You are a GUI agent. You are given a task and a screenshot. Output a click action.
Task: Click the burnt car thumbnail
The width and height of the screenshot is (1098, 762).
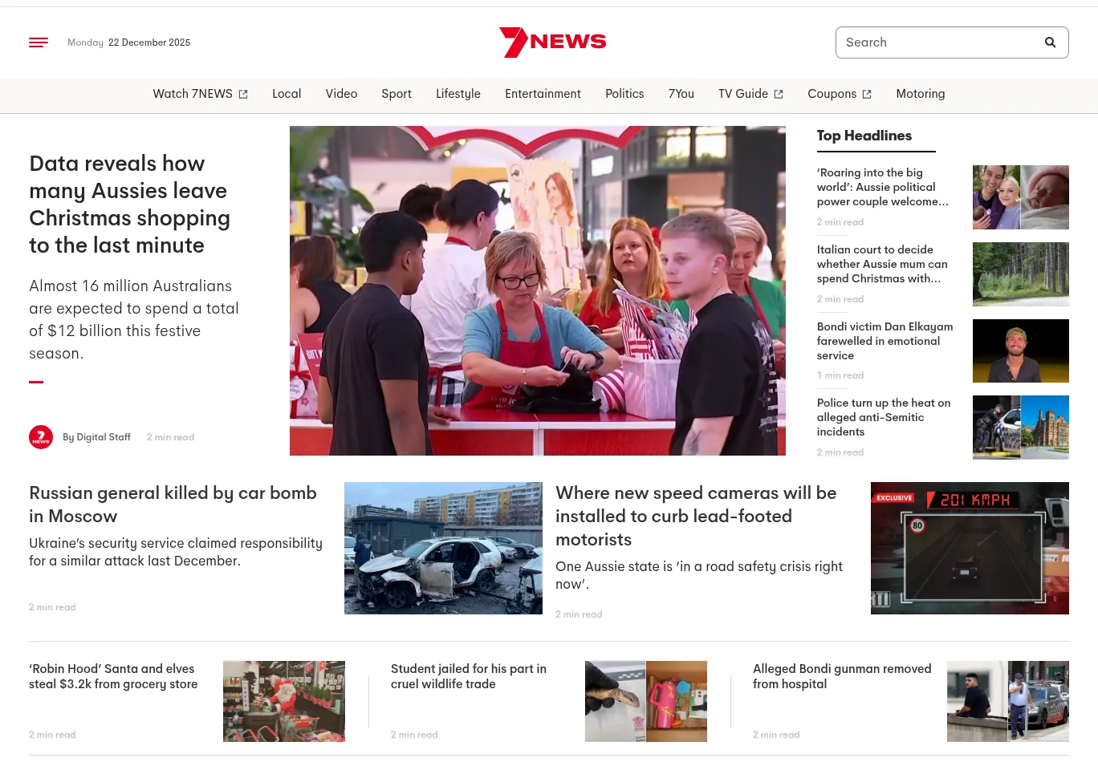coord(443,548)
